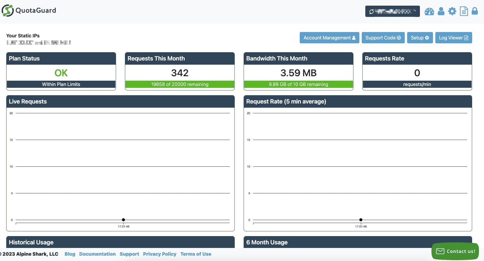Click the padlock icon in header
Viewport: 484px width, 261px height.
click(475, 11)
